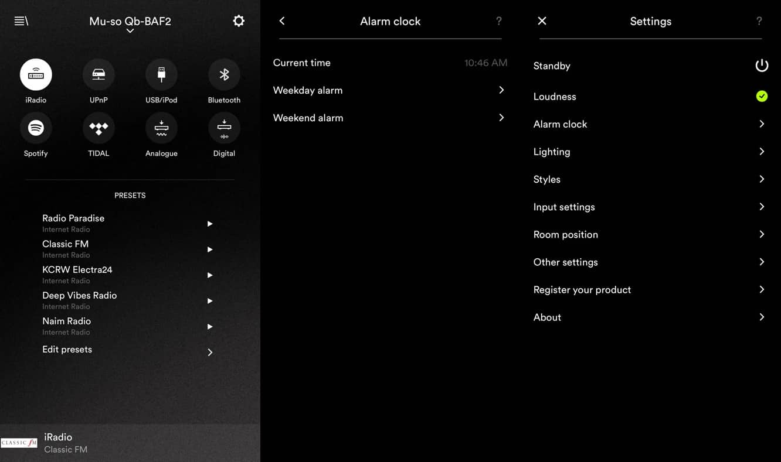
Task: Open Other settings chevron
Action: [x=762, y=261]
